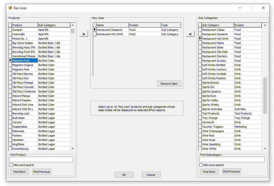The width and height of the screenshot is (274, 186).
Task: Click Find Next under Find Product
Action: pyautogui.click(x=19, y=172)
